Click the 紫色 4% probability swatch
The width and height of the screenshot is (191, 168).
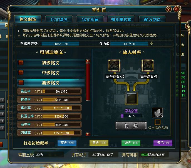[163, 143]
